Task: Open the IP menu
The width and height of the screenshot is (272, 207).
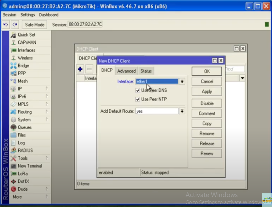Action: (30, 89)
